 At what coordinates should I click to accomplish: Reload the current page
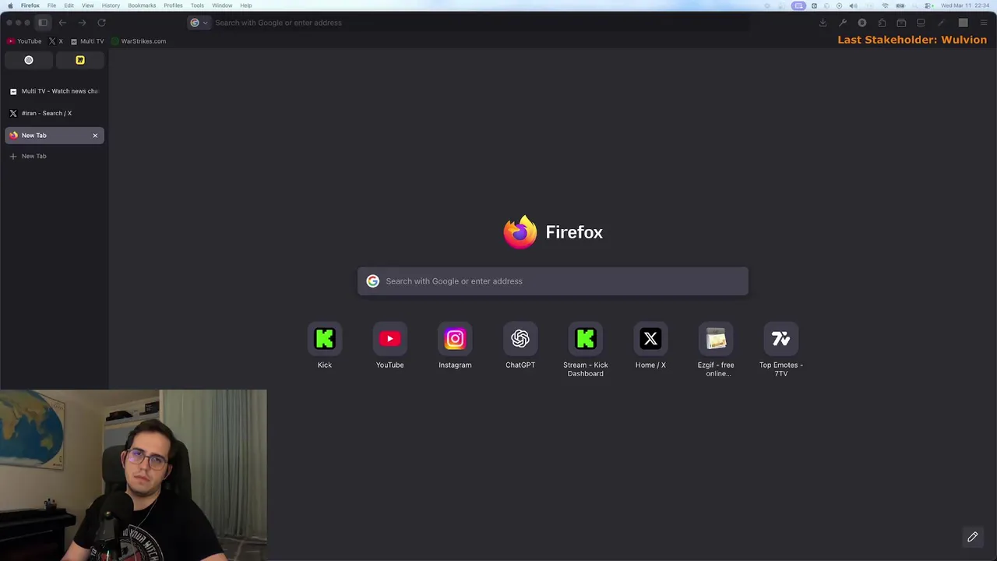tap(101, 23)
